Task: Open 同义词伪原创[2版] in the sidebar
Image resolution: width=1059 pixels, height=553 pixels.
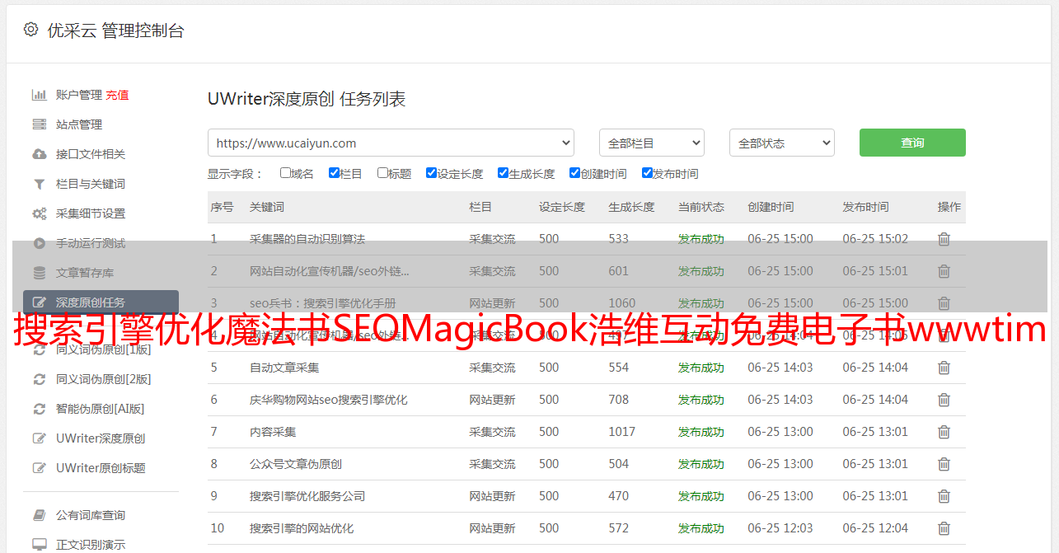Action: [104, 379]
